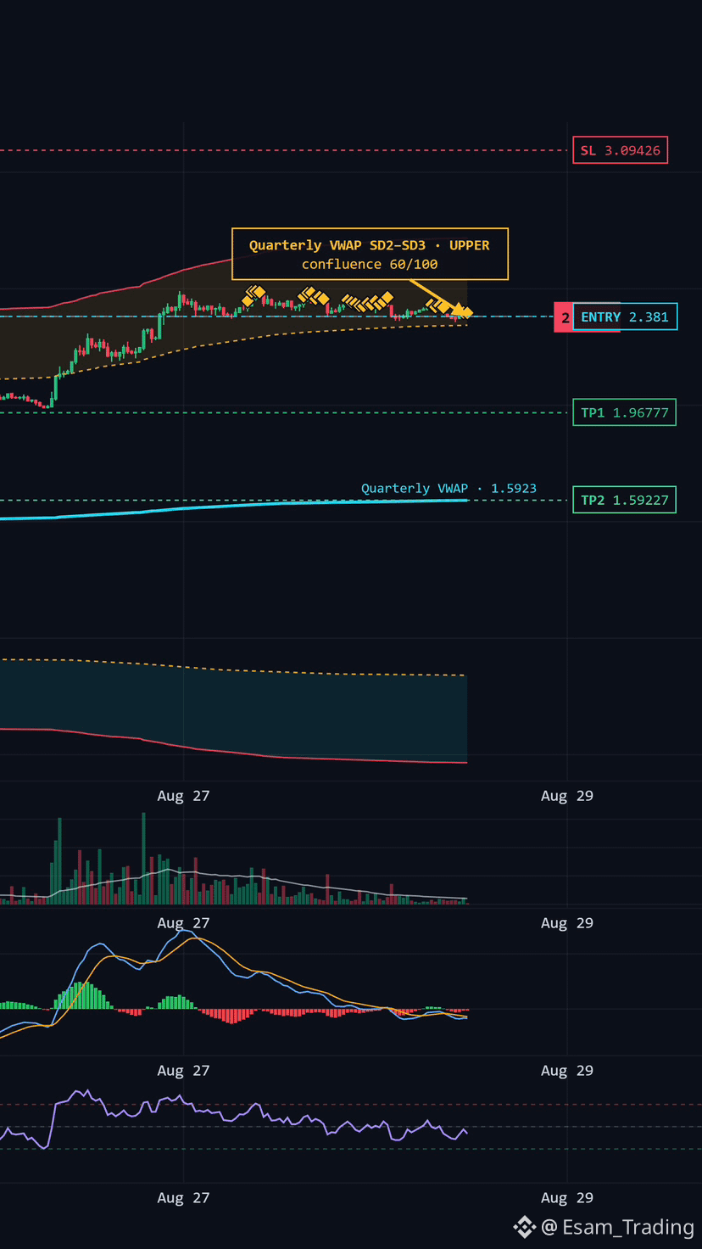Click the confluence 60/100 text in the annotation
The height and width of the screenshot is (1249, 702).
(370, 264)
